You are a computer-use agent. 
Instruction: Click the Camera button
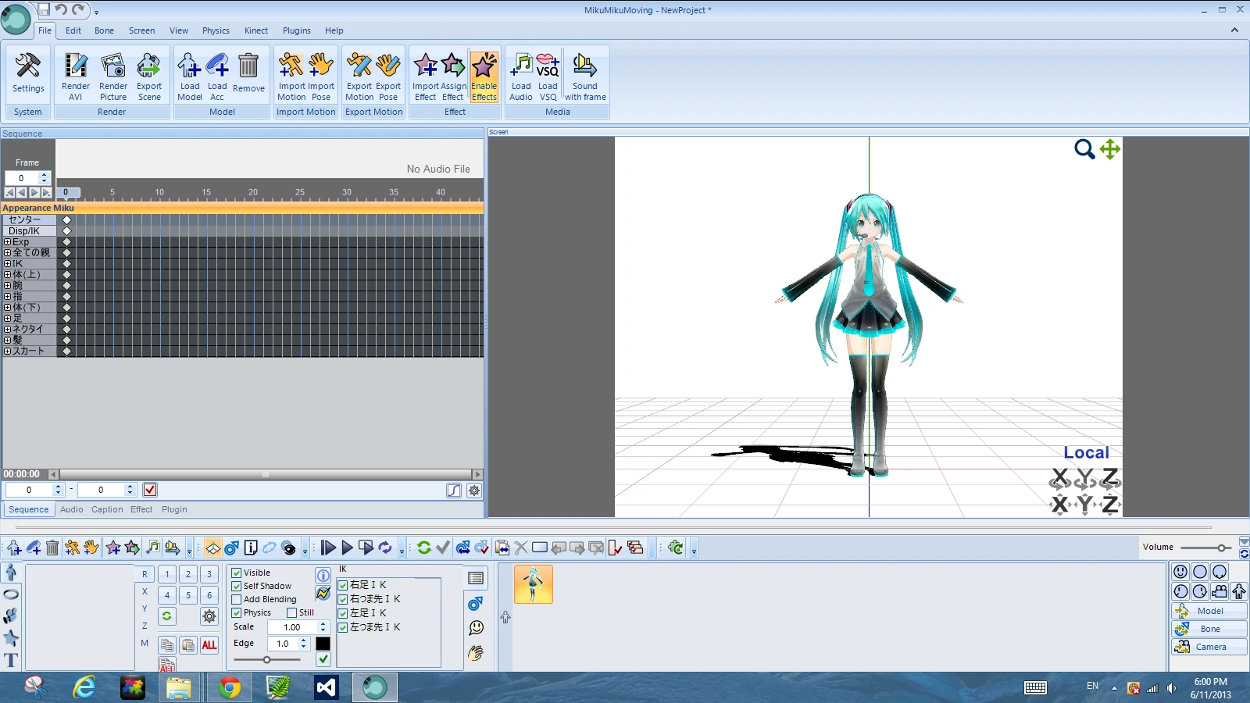1209,647
